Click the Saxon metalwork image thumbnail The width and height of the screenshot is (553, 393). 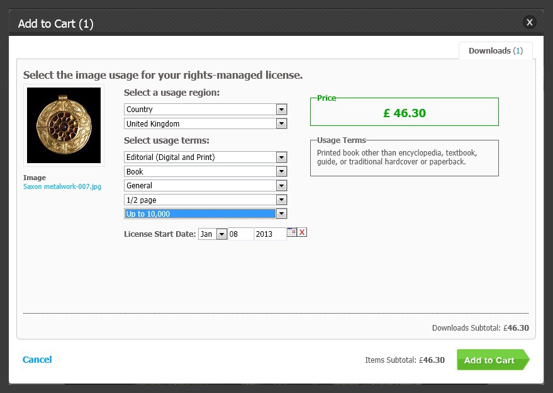point(64,125)
